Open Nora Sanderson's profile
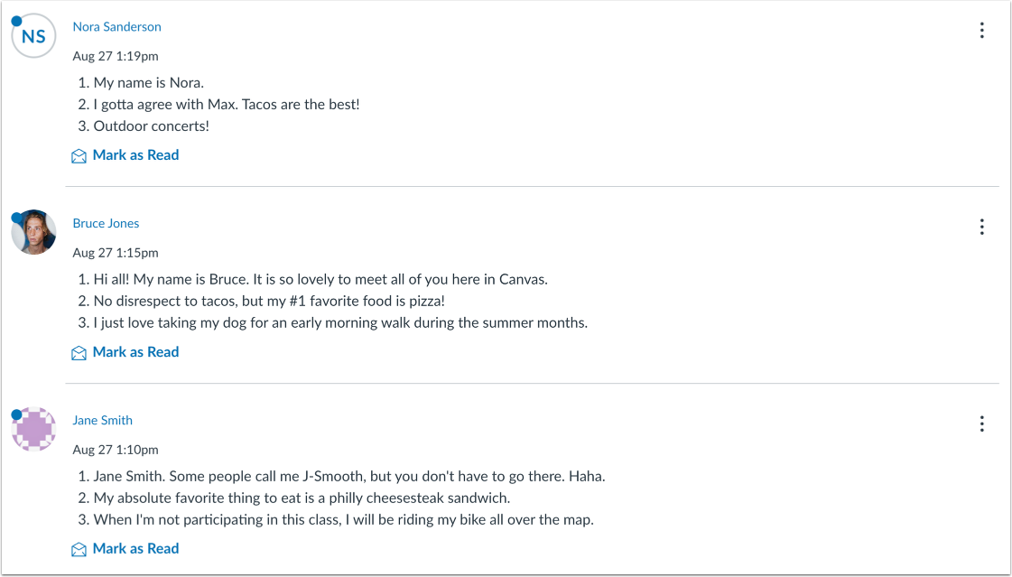1012x577 pixels. click(x=116, y=26)
